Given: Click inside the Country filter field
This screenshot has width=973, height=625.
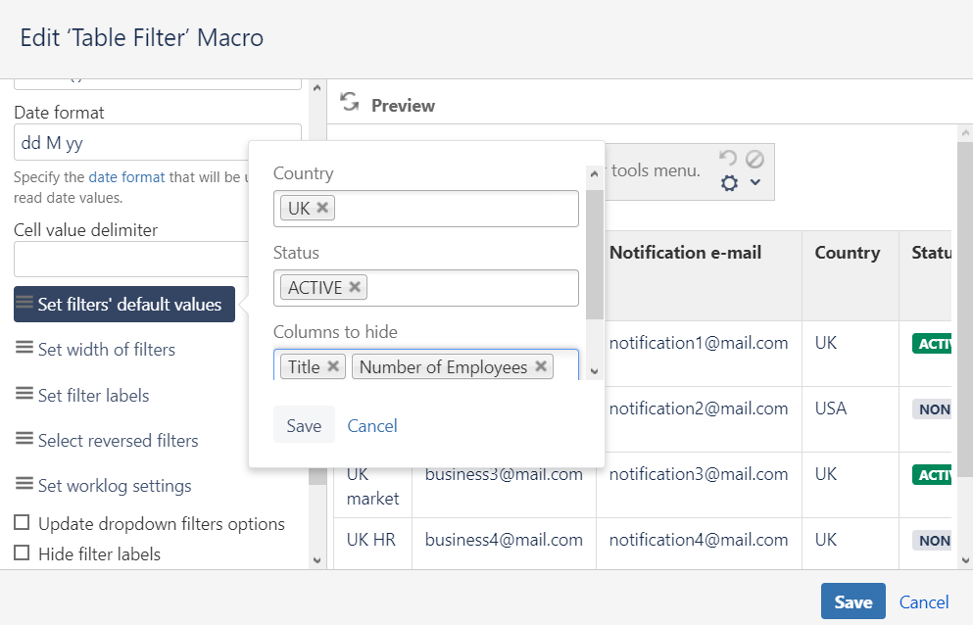Looking at the screenshot, I should tap(425, 209).
